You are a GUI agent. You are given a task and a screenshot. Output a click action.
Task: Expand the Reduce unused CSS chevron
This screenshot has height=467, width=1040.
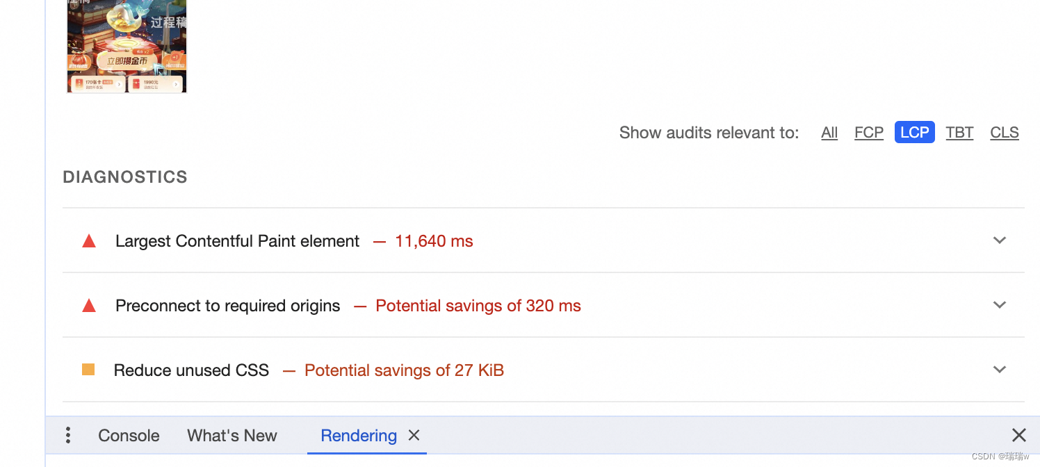(1000, 370)
